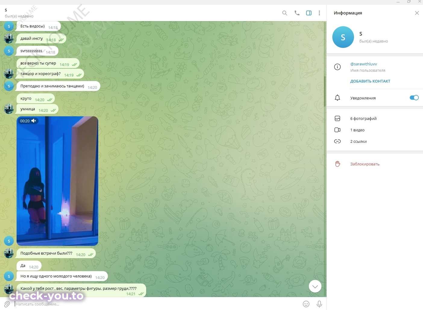
Task: Click S avatar beside 'Есть видосы)' message
Action: (9, 26)
